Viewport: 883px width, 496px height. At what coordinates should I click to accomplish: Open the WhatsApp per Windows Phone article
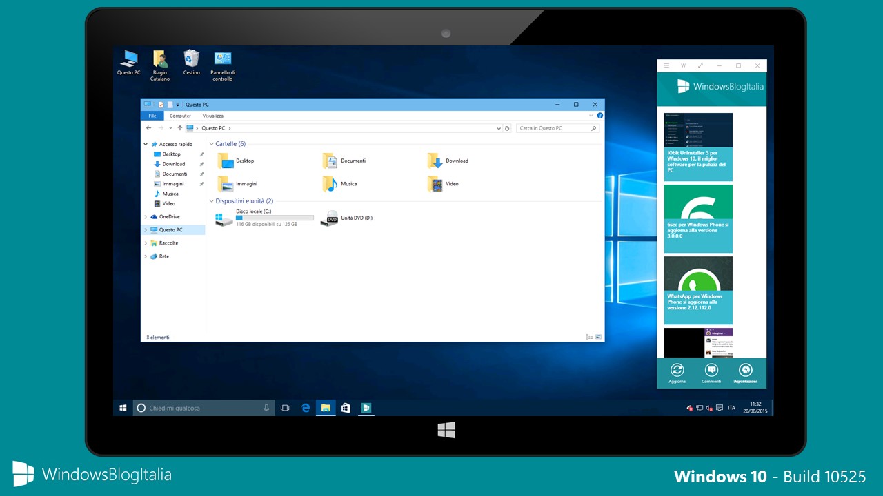point(698,290)
